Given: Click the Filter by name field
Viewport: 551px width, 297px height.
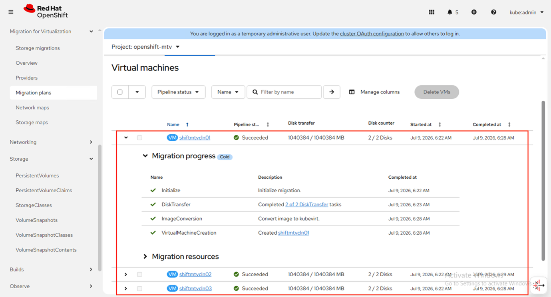Looking at the screenshot, I should click(284, 92).
